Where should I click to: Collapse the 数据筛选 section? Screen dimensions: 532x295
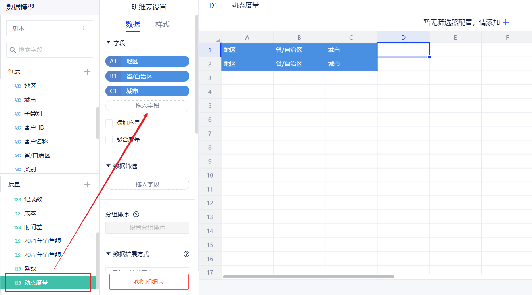tap(108, 166)
